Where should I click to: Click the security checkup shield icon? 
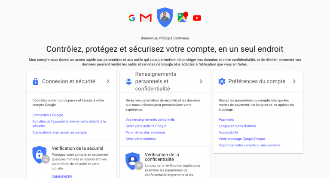pyautogui.click(x=41, y=155)
